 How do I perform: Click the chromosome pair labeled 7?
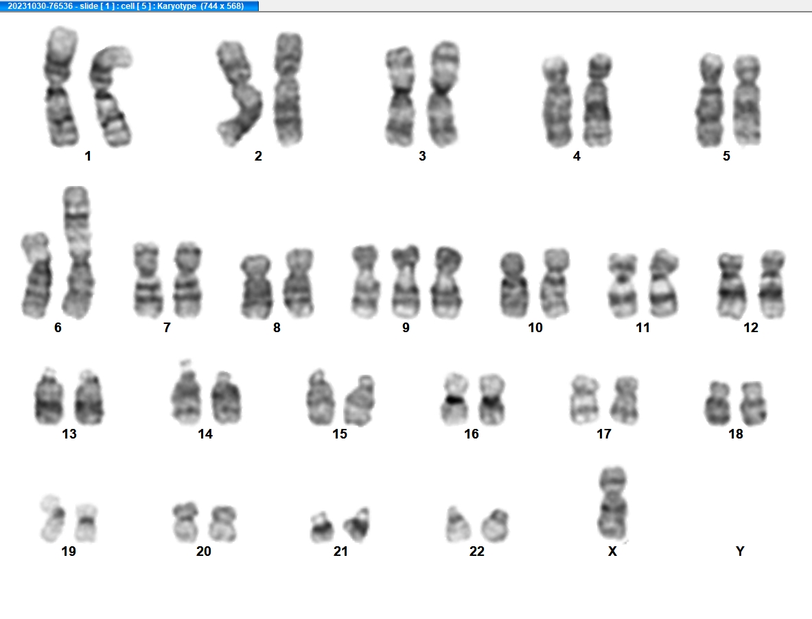tap(167, 279)
